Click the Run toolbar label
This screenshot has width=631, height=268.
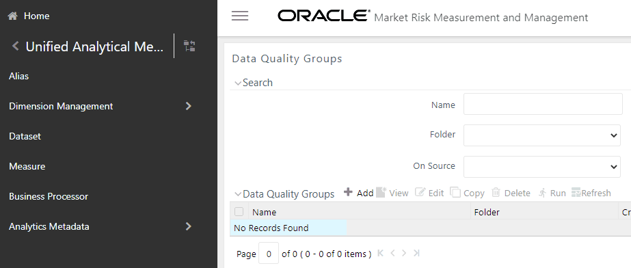click(x=558, y=193)
